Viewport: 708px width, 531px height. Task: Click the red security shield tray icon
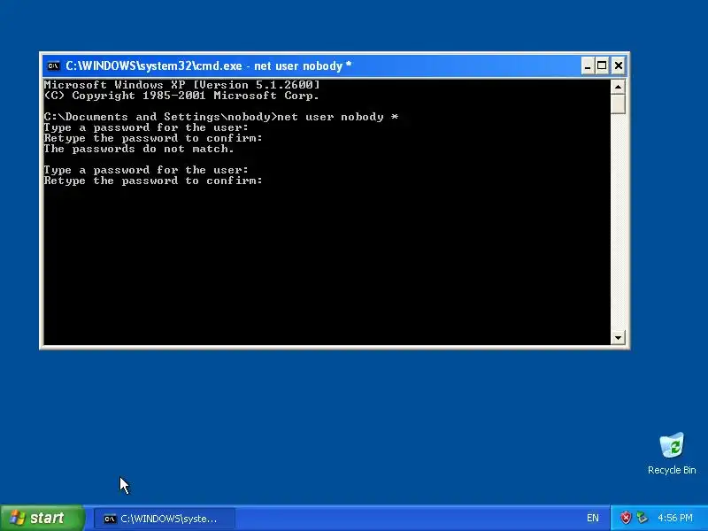pos(626,518)
